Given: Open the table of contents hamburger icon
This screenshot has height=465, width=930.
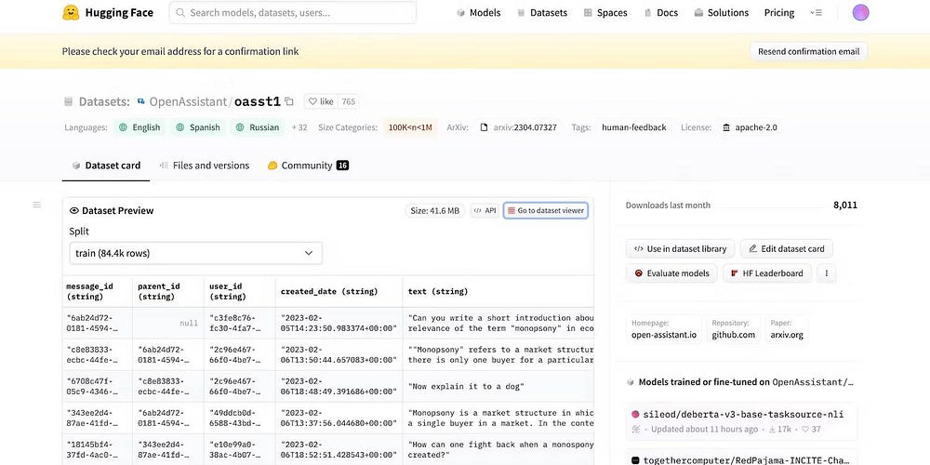Looking at the screenshot, I should coord(37,205).
